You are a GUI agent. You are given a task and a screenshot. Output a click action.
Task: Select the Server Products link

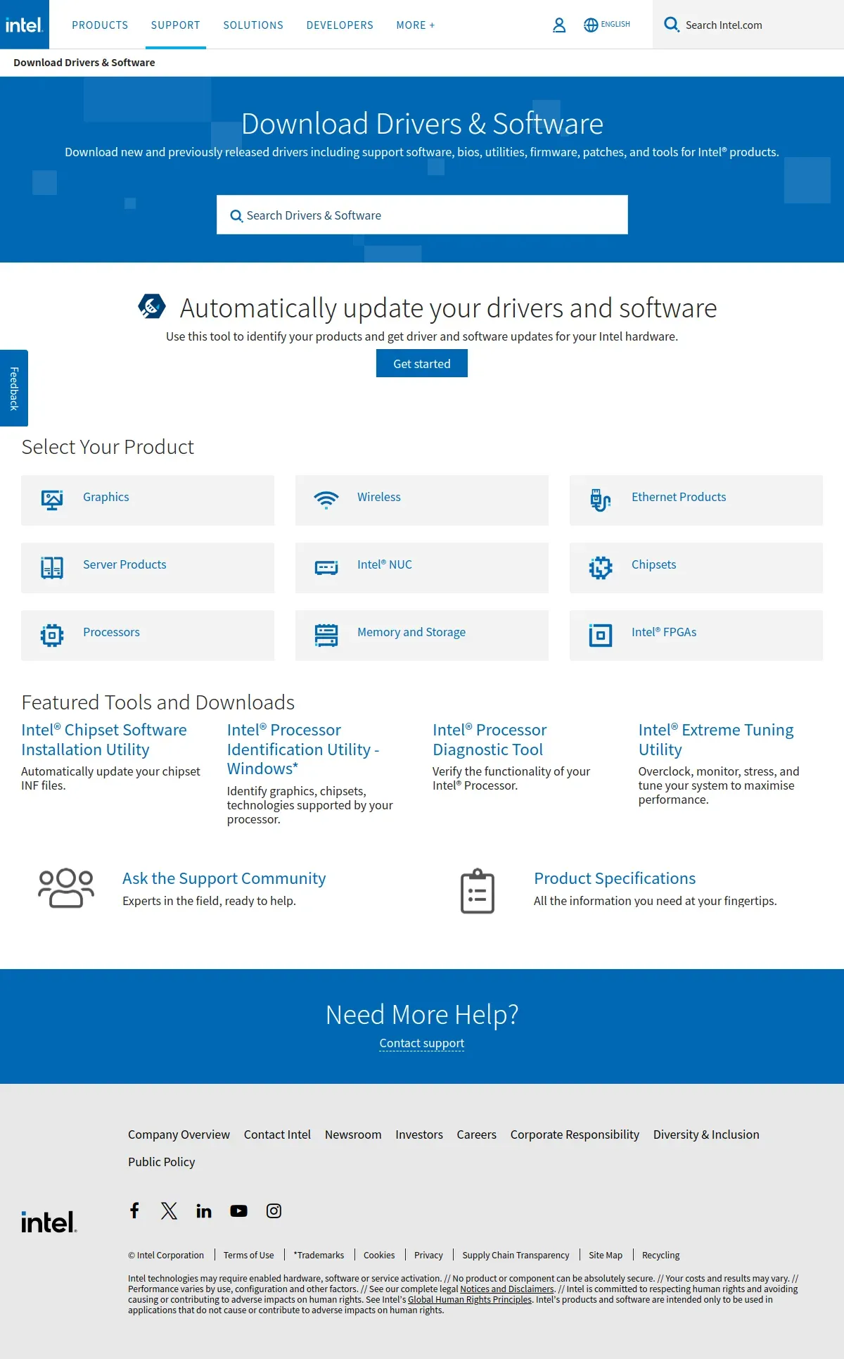(124, 564)
